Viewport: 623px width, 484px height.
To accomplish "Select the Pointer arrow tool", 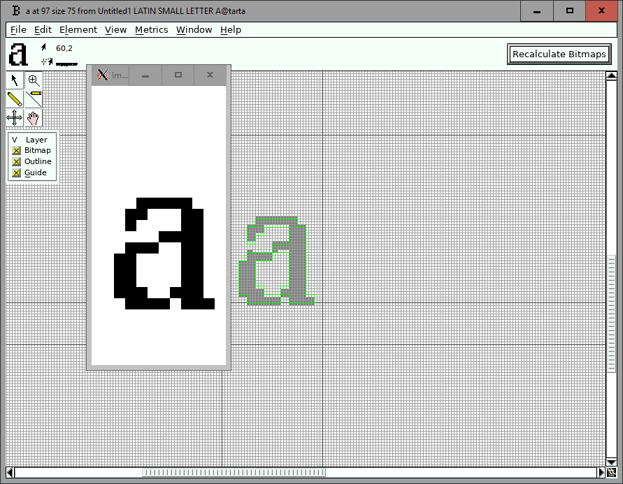I will click(x=15, y=80).
